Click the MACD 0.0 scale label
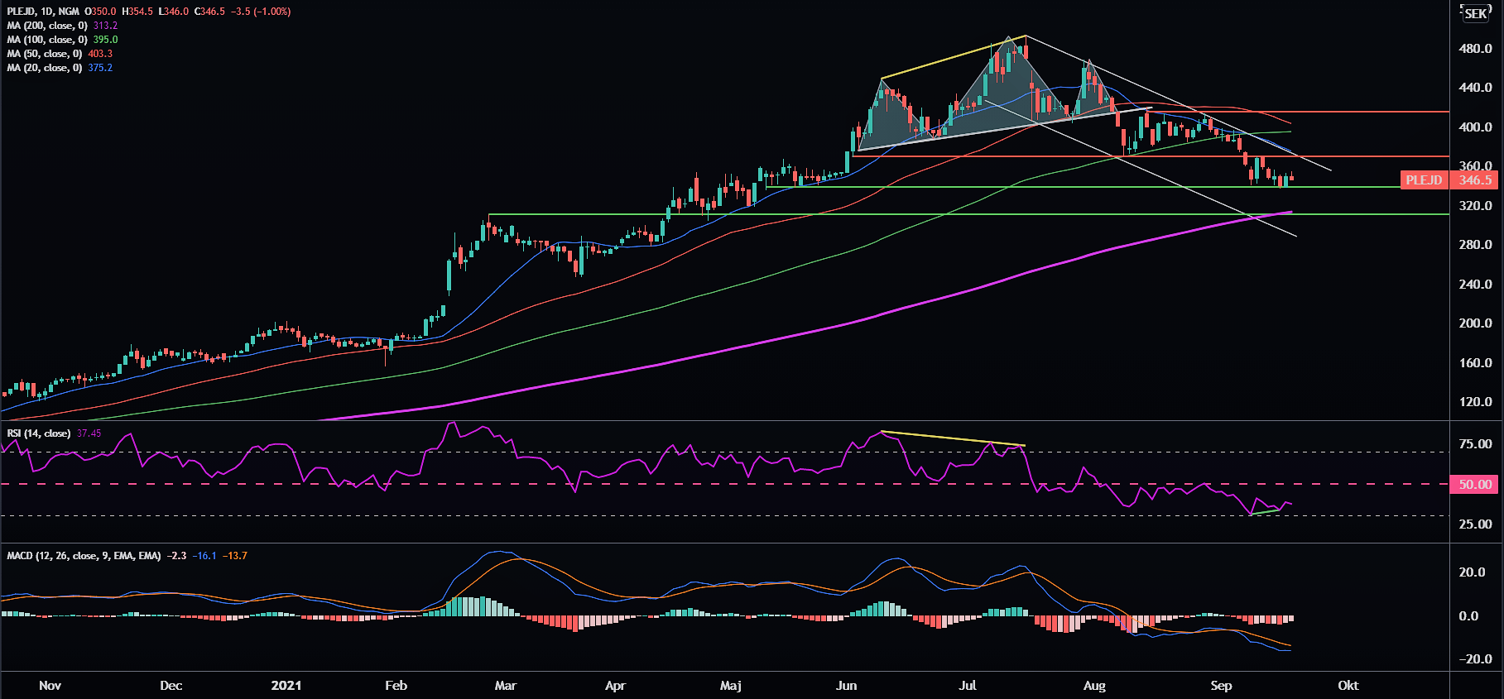The width and height of the screenshot is (1504, 699). tap(1468, 616)
